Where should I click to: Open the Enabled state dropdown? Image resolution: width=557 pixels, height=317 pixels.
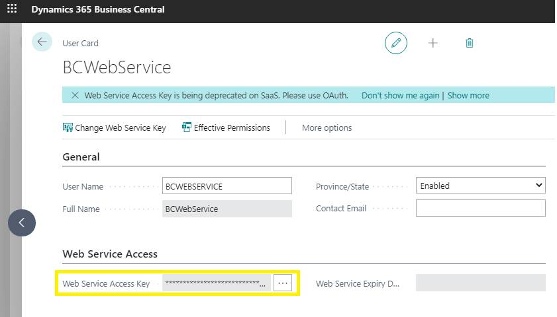(481, 185)
